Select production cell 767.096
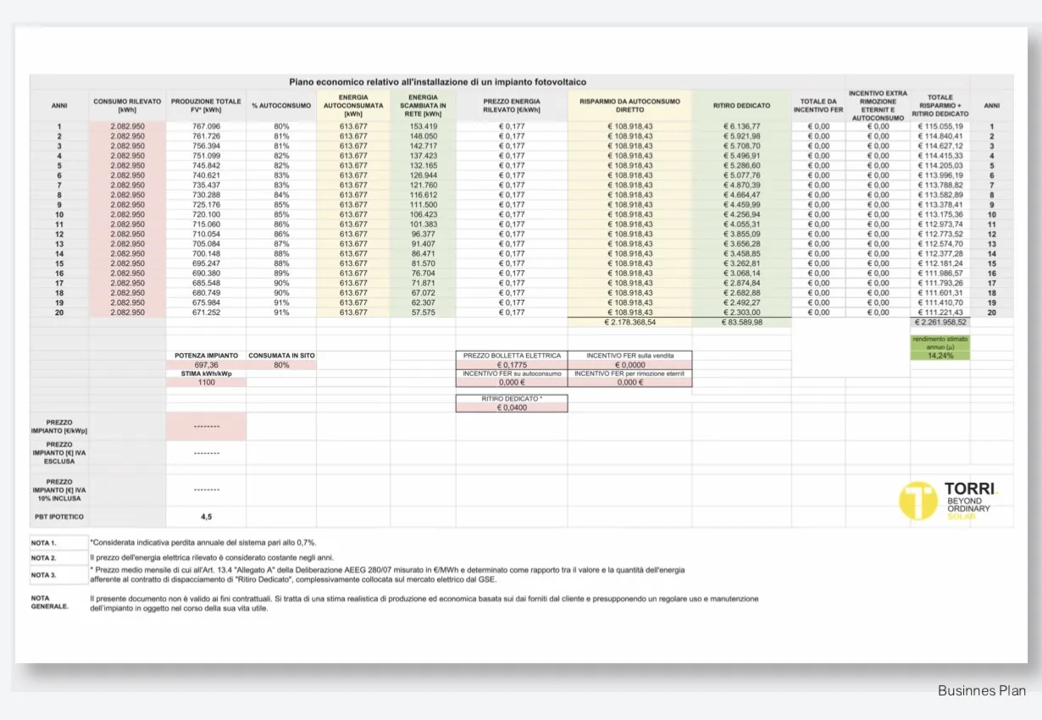This screenshot has height=720, width=1042. (x=207, y=126)
